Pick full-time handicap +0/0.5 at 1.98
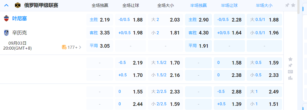307x110 pixels. (x=131, y=33)
